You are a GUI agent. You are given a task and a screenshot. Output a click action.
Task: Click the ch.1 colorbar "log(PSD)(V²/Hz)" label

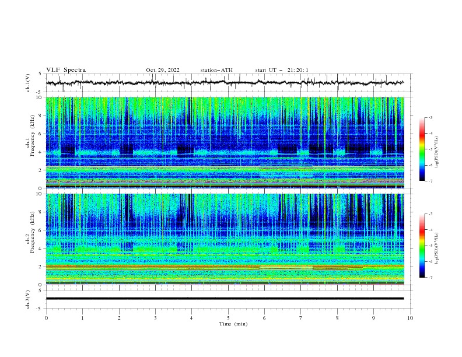[x=436, y=152]
